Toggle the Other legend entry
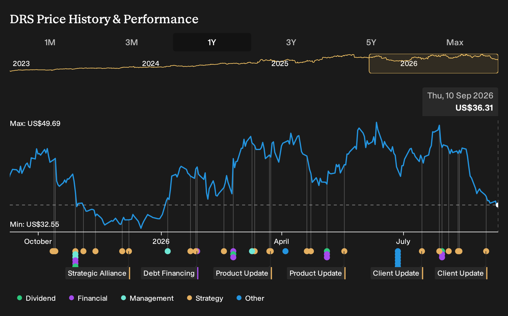The width and height of the screenshot is (508, 316). click(x=250, y=298)
